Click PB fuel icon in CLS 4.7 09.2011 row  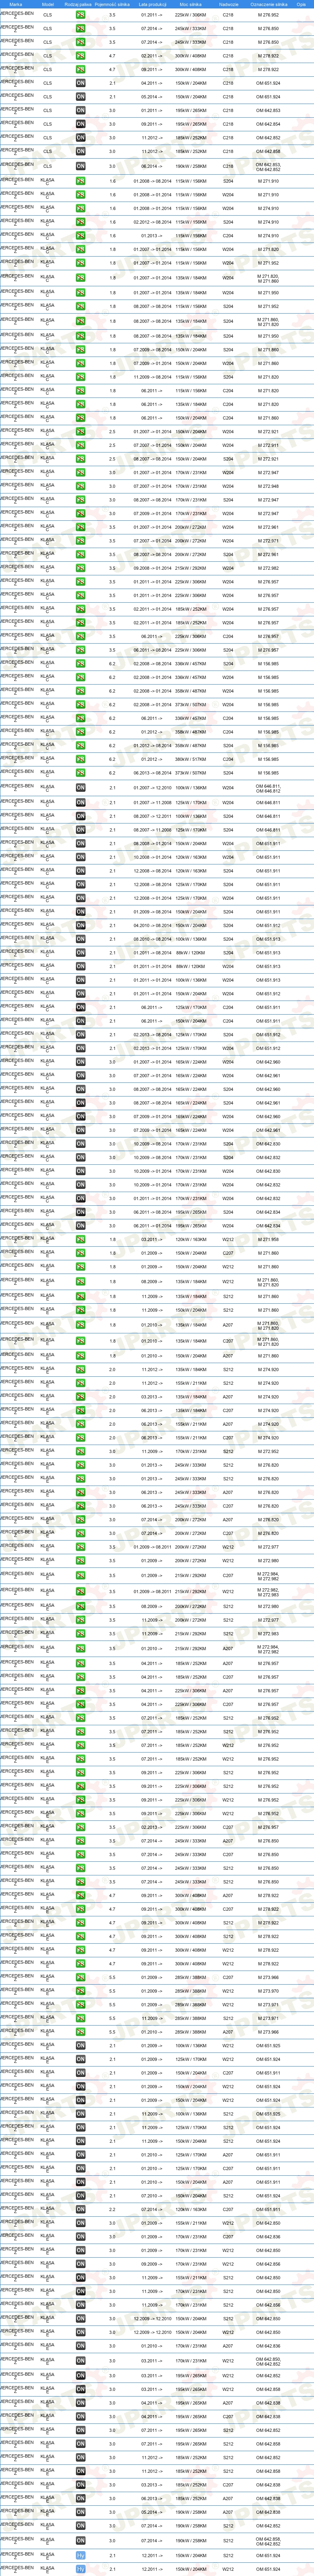(80, 70)
